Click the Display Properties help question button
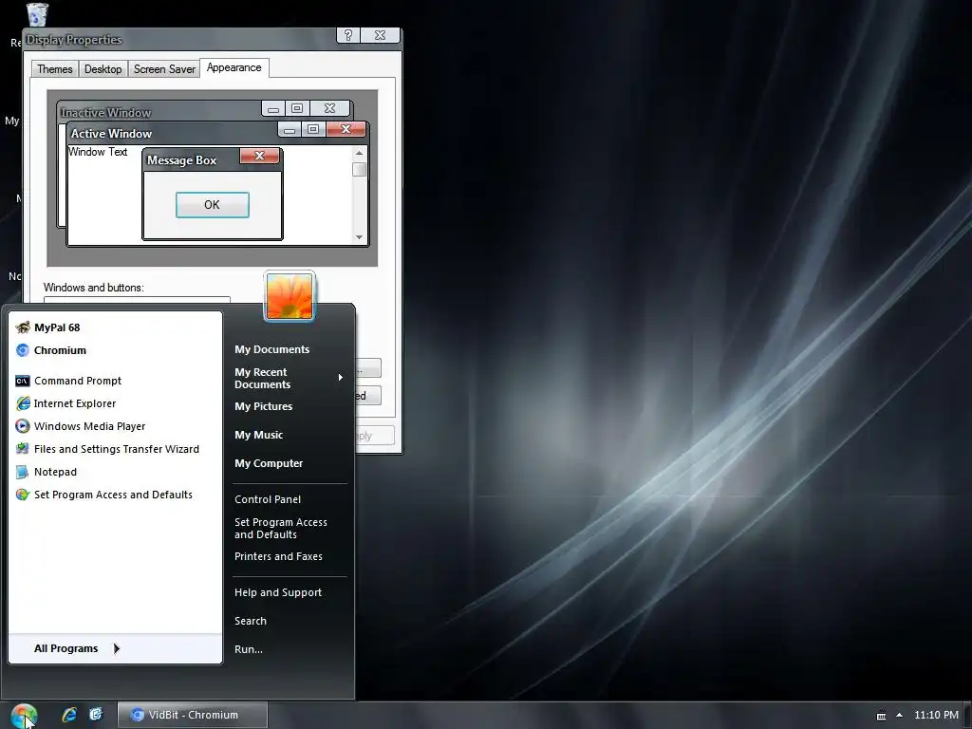Image resolution: width=972 pixels, height=729 pixels. [347, 35]
